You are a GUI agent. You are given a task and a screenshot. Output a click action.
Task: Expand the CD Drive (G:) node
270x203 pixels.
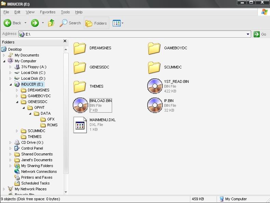(11, 142)
